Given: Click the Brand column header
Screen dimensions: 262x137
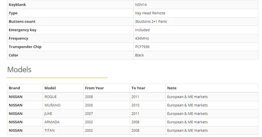Looking at the screenshot, I should point(14,88).
